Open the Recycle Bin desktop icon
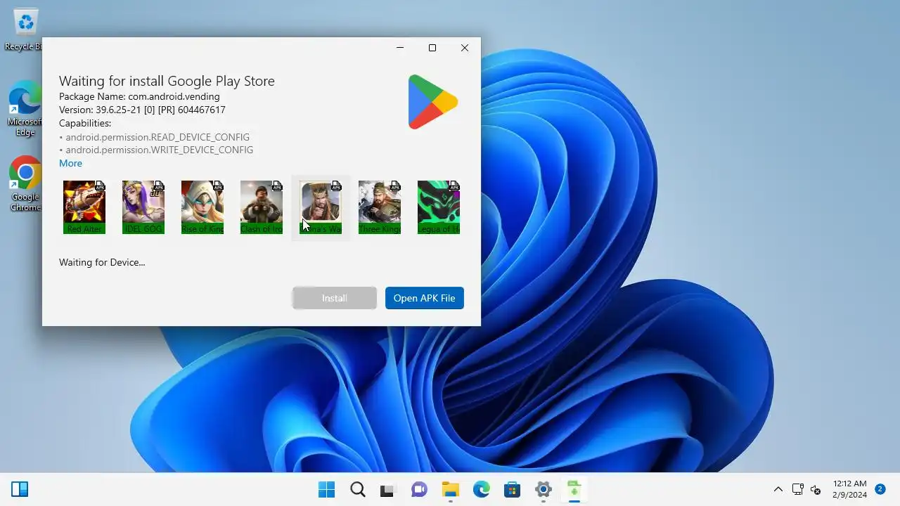The height and width of the screenshot is (506, 900). [x=25, y=30]
